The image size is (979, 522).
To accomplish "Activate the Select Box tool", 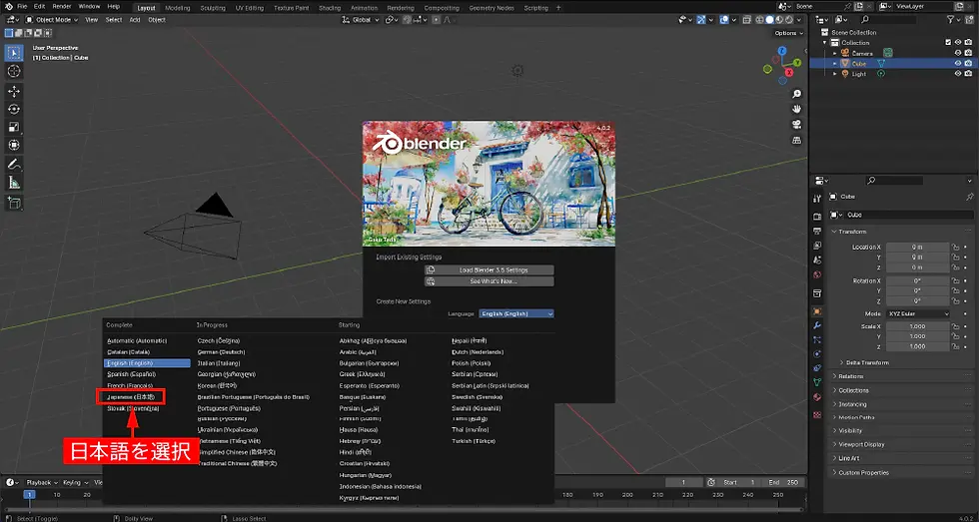I will click(x=14, y=53).
